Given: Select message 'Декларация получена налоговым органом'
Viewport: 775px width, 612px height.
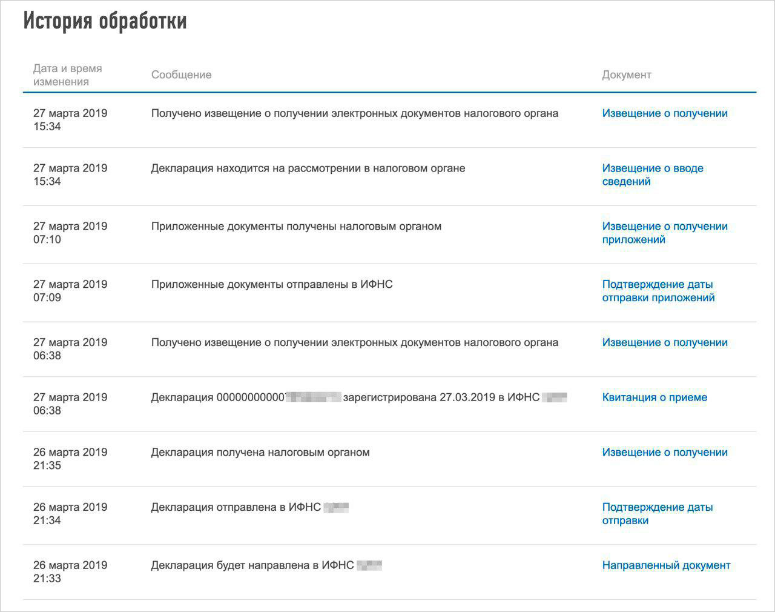Looking at the screenshot, I should pos(260,452).
